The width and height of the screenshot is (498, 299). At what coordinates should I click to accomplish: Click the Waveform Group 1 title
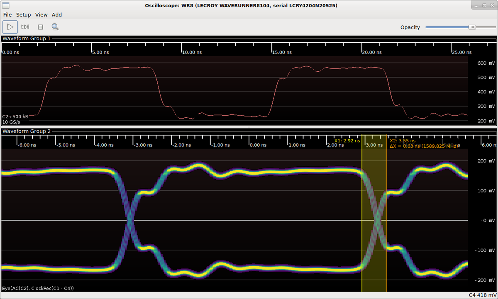27,39
